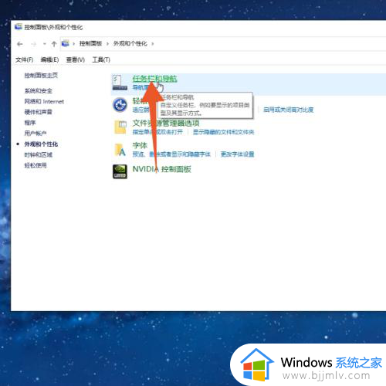Click 控制面板 breadcrumb in address bar
This screenshot has width=386, height=386.
click(90, 43)
